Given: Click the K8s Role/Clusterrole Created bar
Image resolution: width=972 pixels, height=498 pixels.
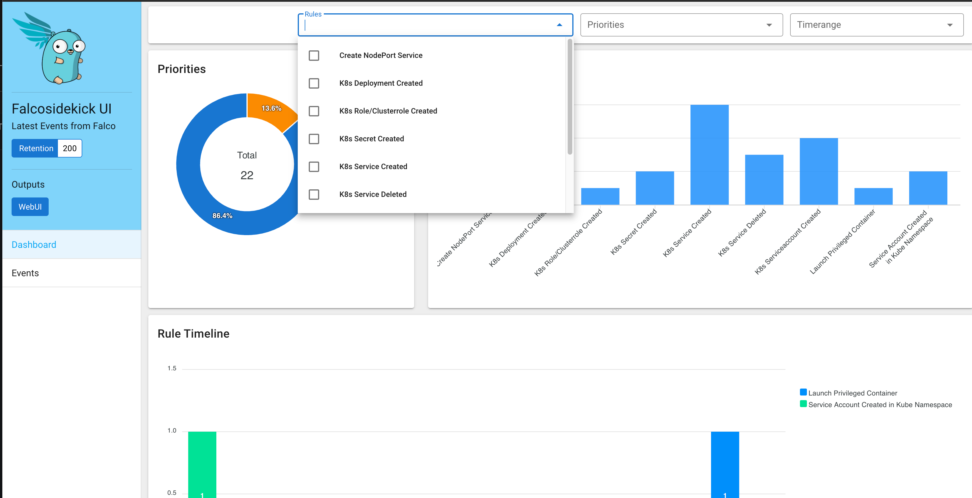Looking at the screenshot, I should 600,196.
